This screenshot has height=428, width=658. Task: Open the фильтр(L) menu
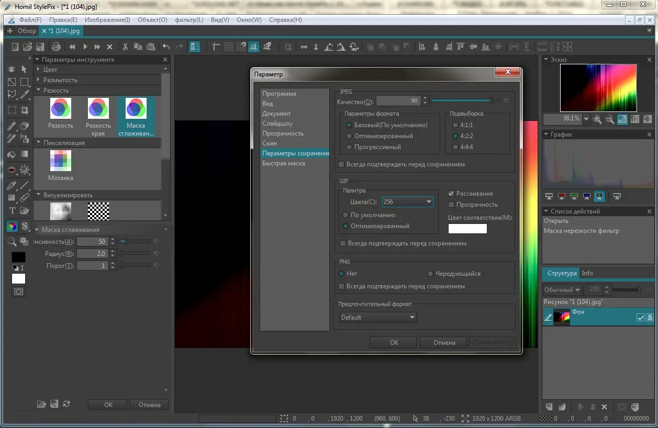pos(189,20)
